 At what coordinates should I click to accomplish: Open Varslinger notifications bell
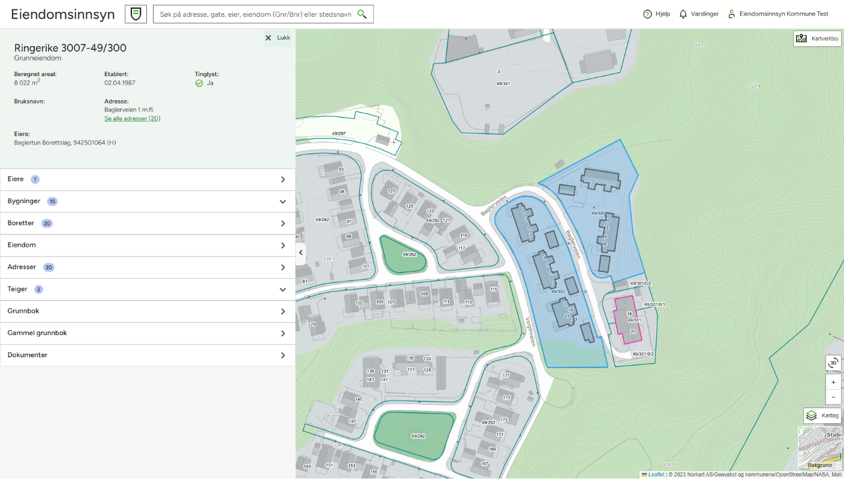tap(683, 14)
